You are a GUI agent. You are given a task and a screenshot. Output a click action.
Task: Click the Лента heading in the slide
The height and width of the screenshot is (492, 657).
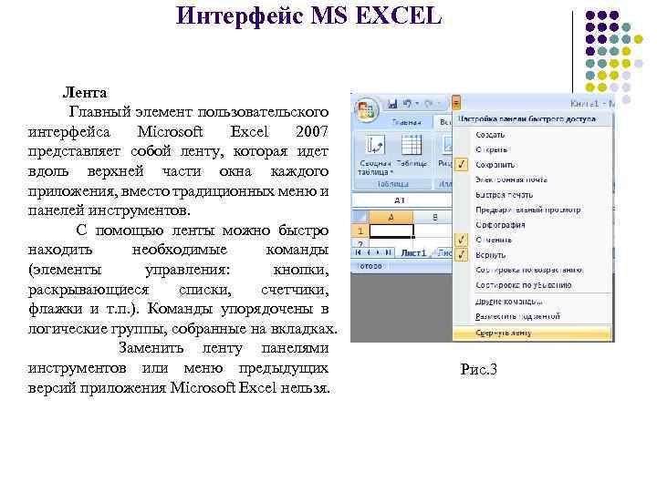(85, 92)
